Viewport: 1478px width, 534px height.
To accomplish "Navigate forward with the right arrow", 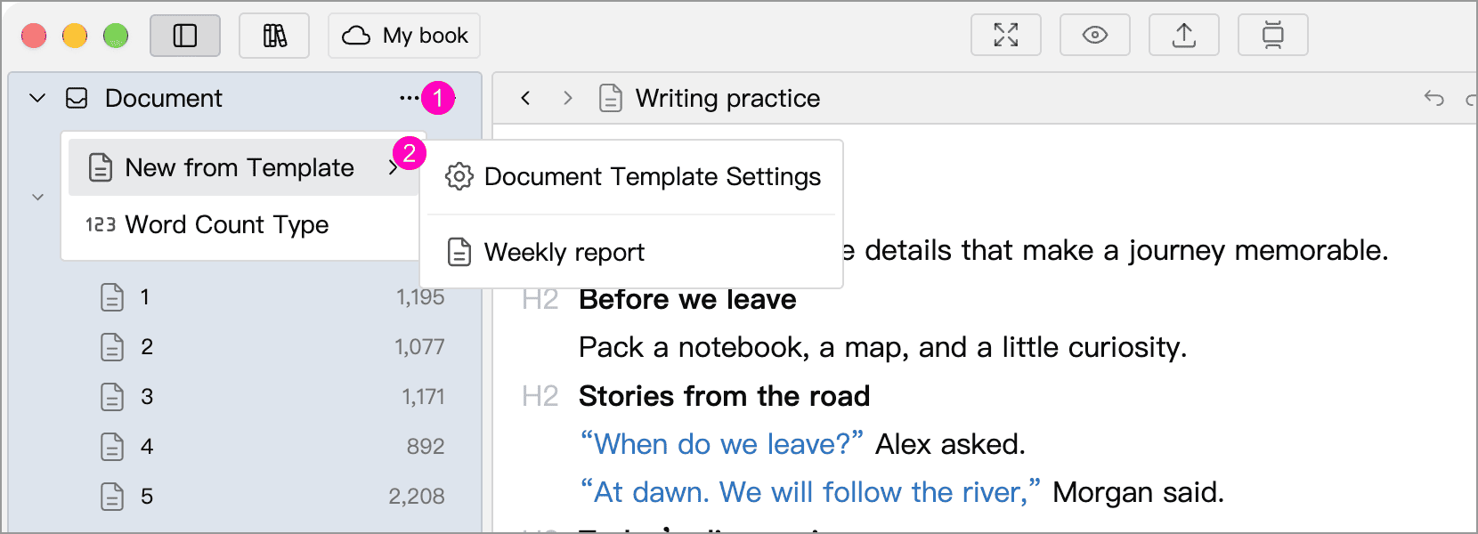I will 568,98.
